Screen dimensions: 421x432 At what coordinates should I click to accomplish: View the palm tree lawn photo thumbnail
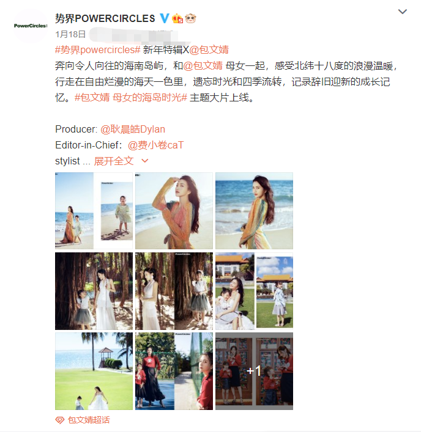94,371
